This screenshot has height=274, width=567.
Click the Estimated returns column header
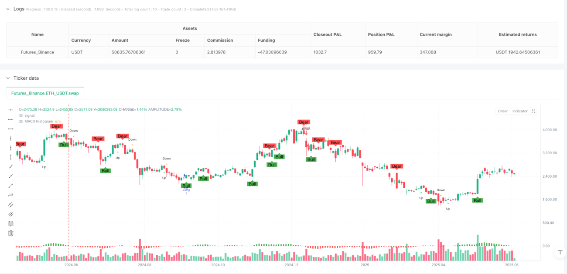tap(518, 34)
